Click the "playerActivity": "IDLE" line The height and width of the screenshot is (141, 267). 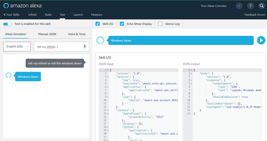point(146,117)
